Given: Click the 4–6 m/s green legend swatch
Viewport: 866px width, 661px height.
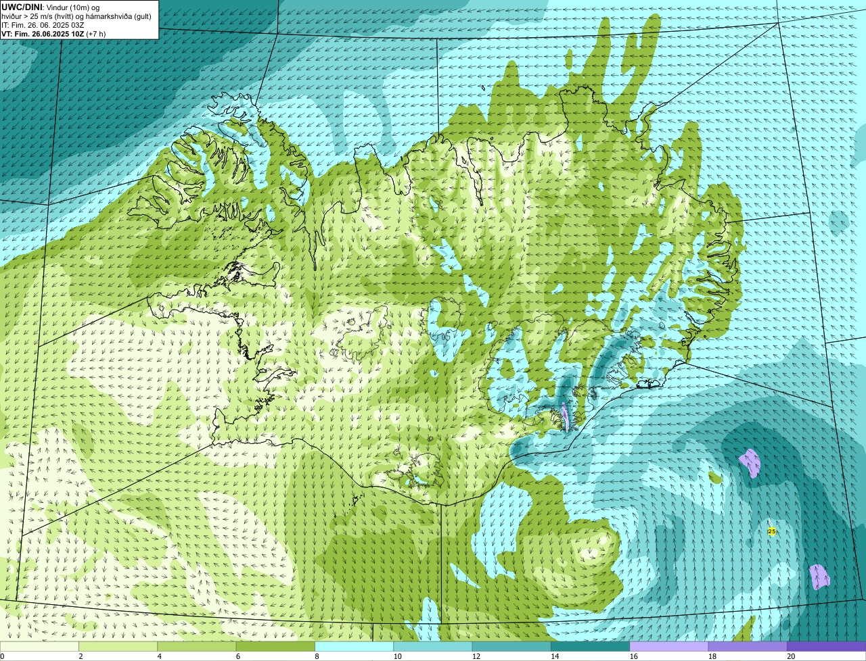Looking at the screenshot, I should point(198,646).
